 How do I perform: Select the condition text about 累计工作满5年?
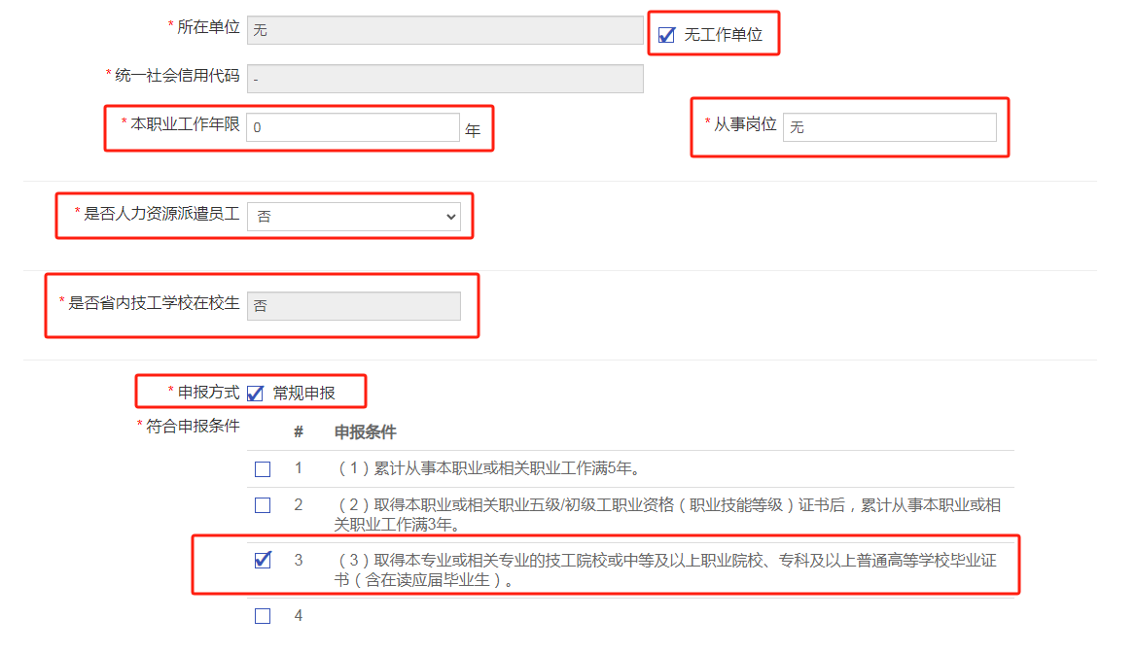(486, 469)
